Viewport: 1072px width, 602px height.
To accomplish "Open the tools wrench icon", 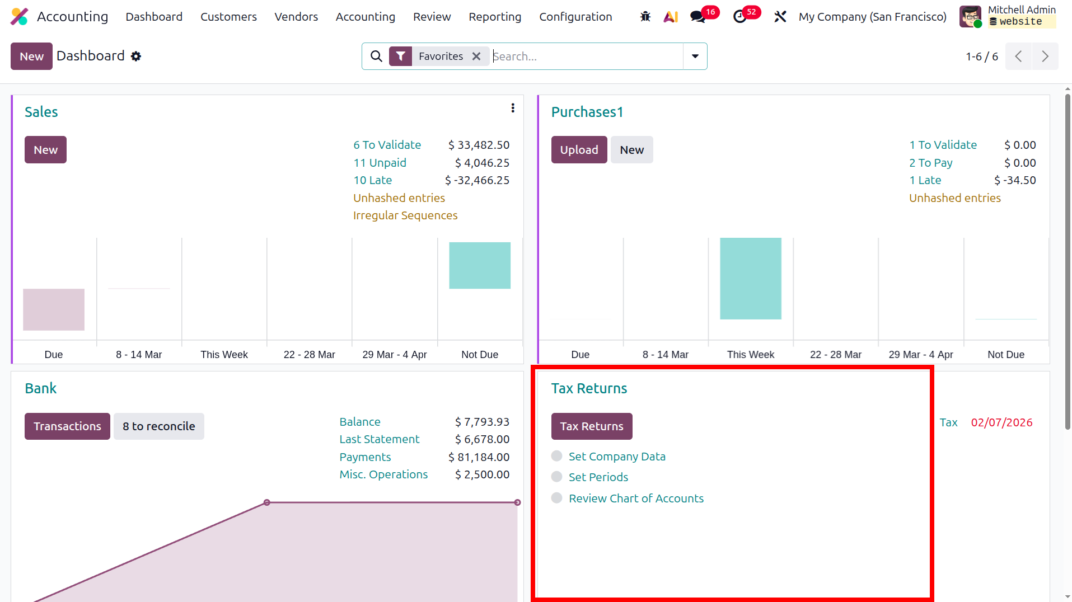I will (780, 17).
